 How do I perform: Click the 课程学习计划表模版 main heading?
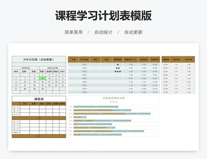click(x=103, y=16)
